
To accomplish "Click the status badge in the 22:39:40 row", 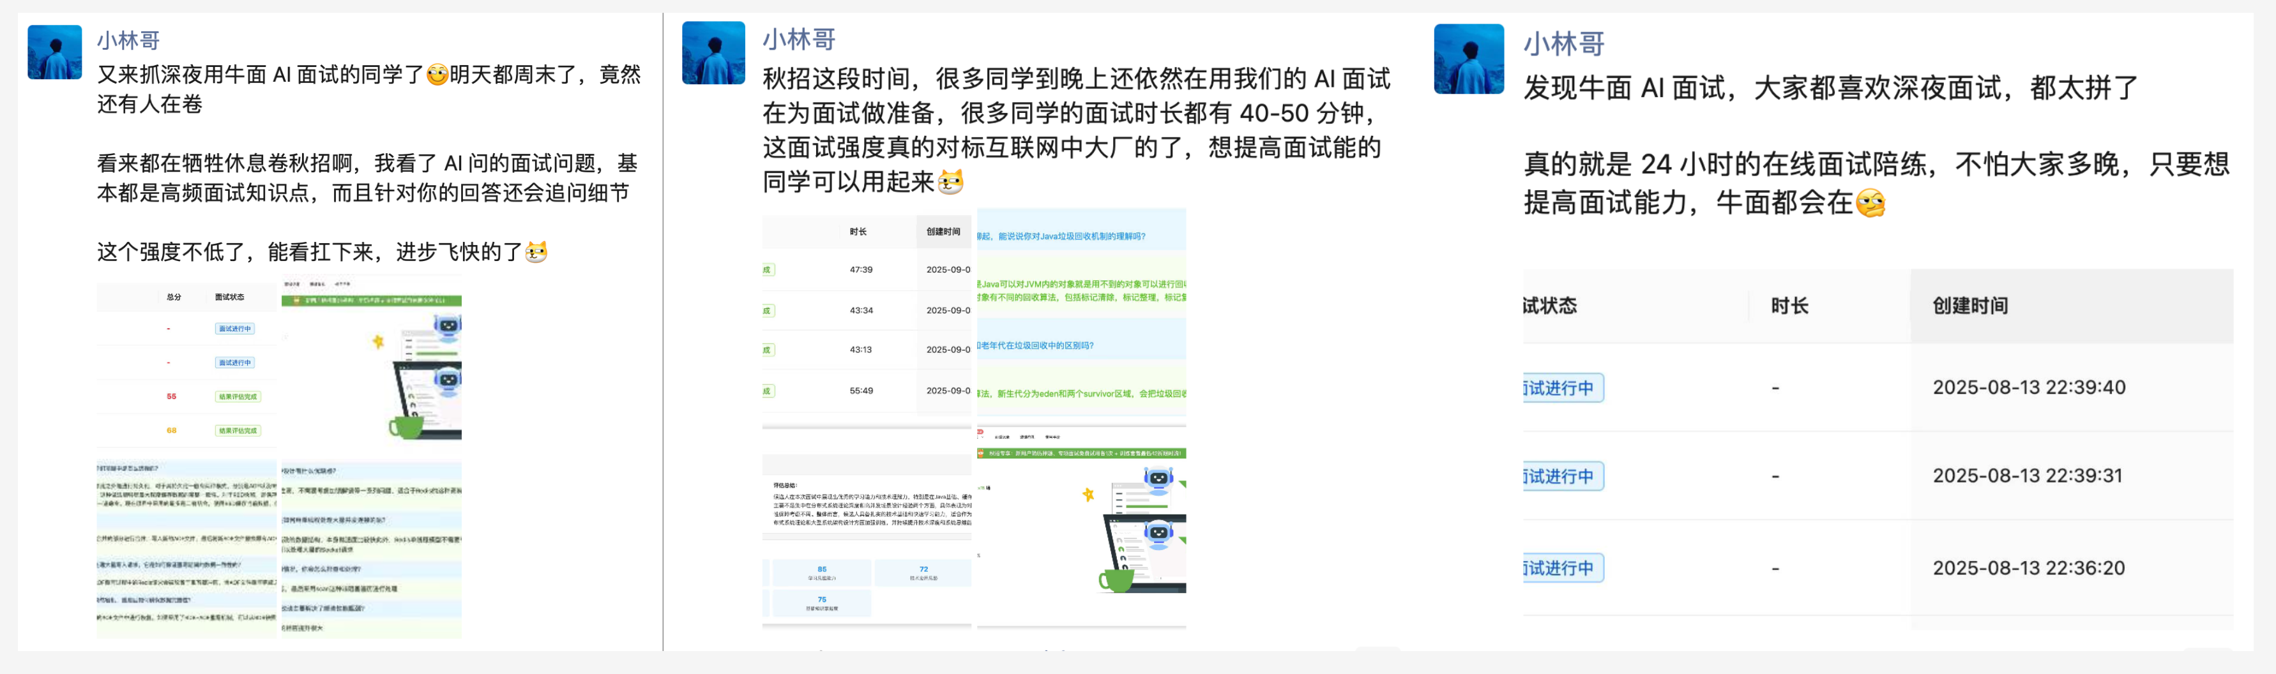I will pos(1563,389).
